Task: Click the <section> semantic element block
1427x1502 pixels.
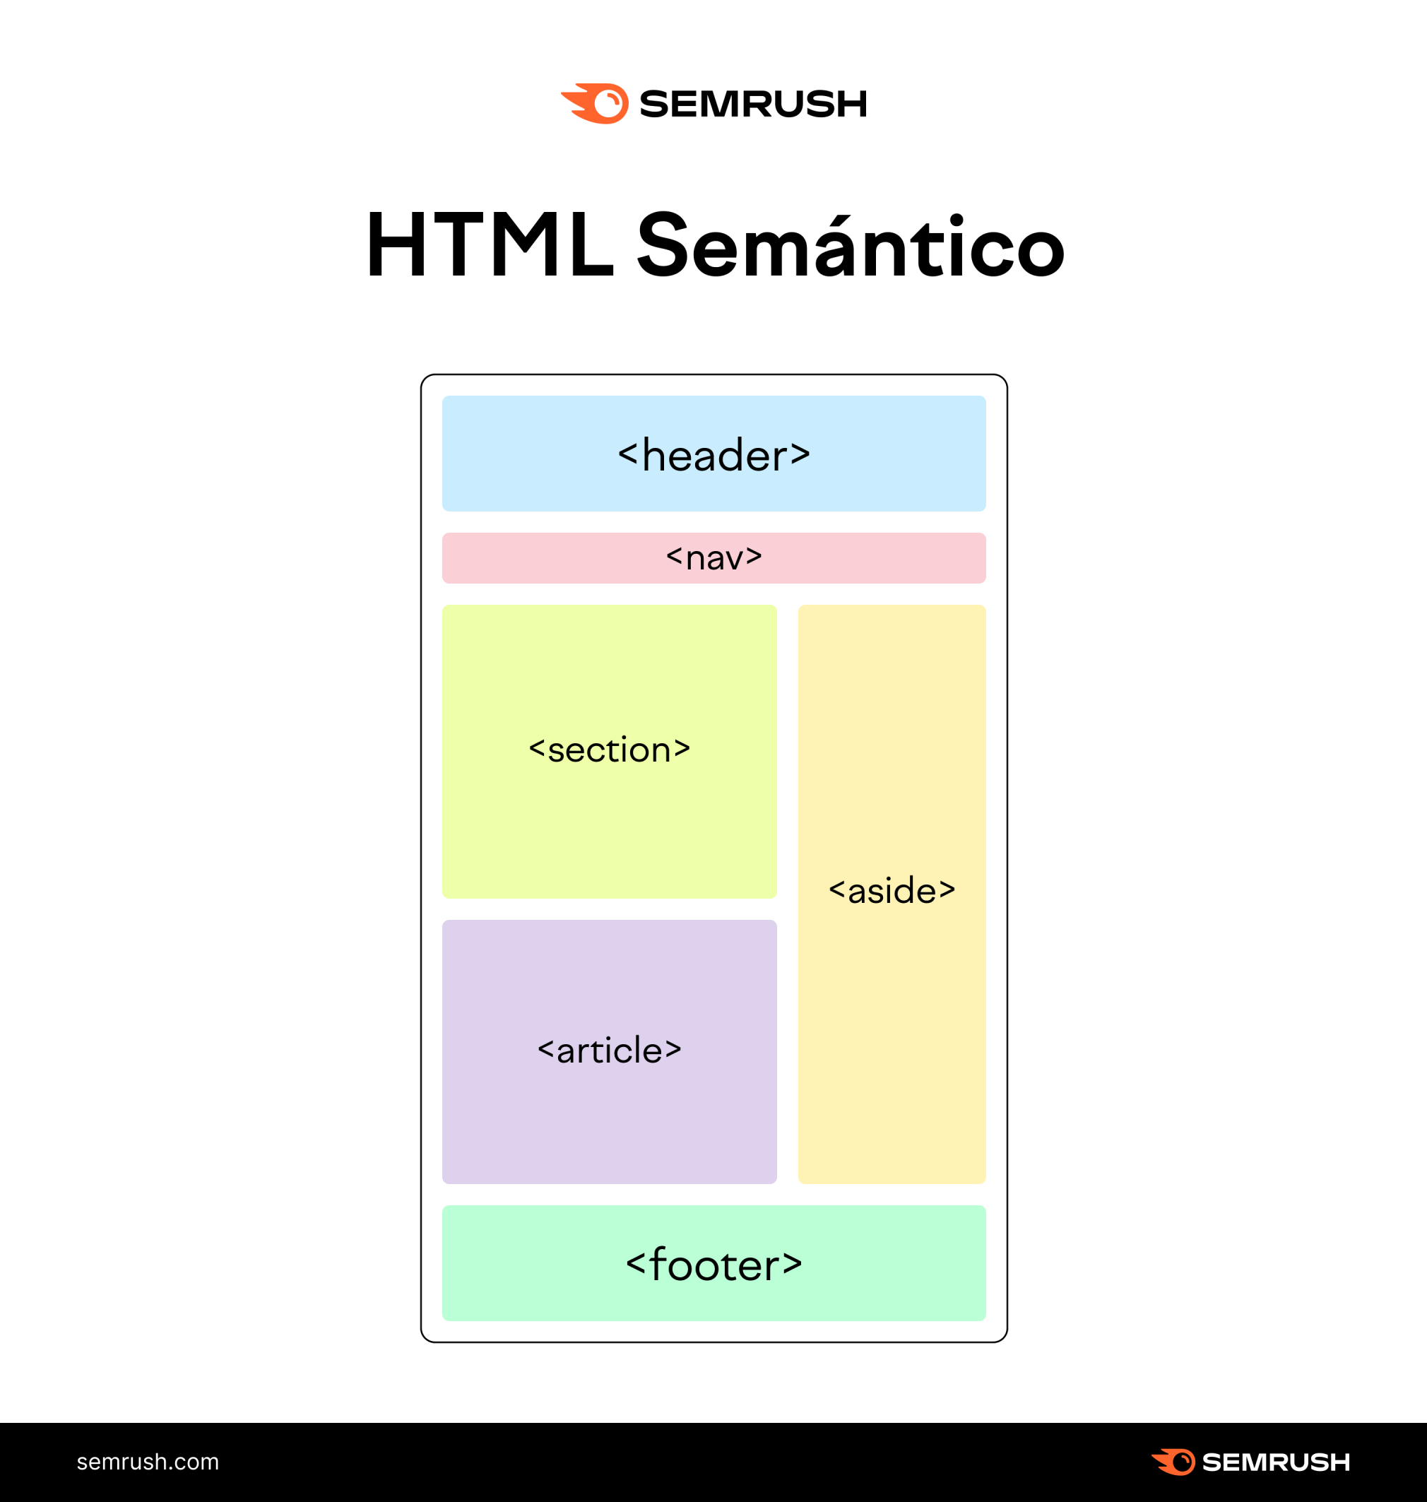Action: 609,748
